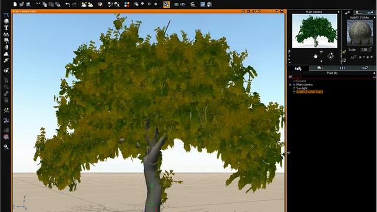Image resolution: width=377 pixels, height=212 pixels.
Task: Select Main camera in layer tree
Action: pos(305,85)
